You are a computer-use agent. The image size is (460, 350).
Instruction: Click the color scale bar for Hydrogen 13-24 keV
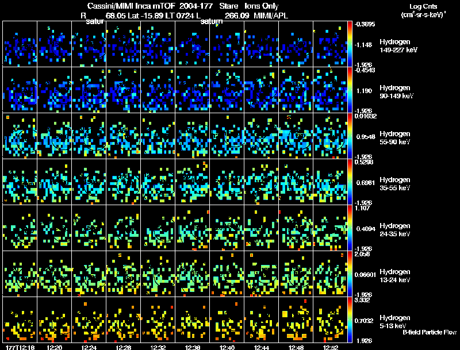point(350,274)
